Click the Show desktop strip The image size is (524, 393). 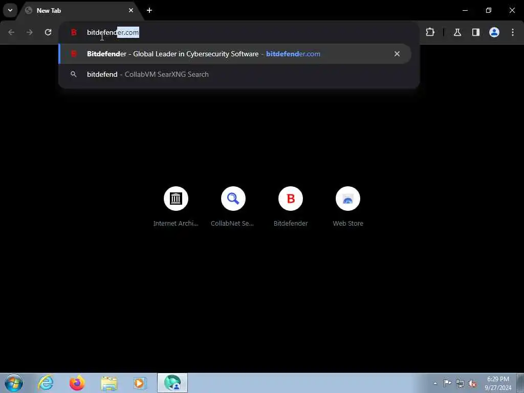(520, 383)
